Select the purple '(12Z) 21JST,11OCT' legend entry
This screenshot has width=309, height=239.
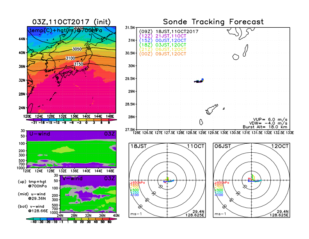tap(163, 36)
